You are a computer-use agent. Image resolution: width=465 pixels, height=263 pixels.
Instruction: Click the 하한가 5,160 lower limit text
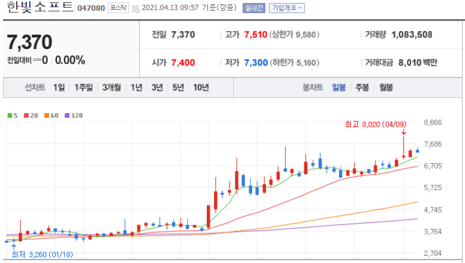(295, 63)
